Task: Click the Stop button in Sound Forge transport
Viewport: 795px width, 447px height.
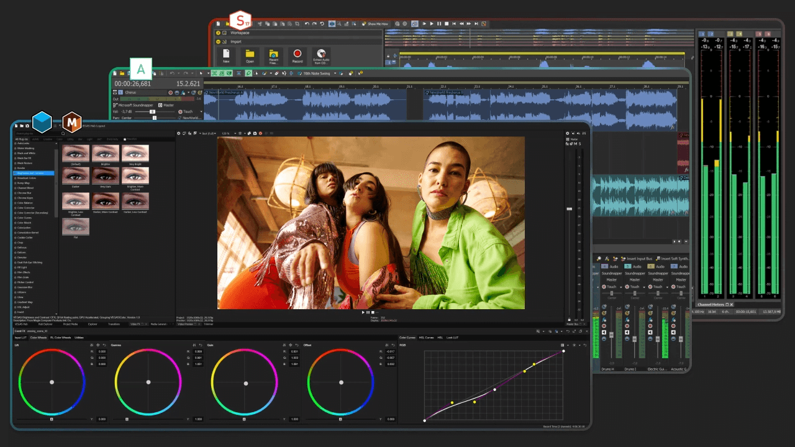Action: [446, 24]
